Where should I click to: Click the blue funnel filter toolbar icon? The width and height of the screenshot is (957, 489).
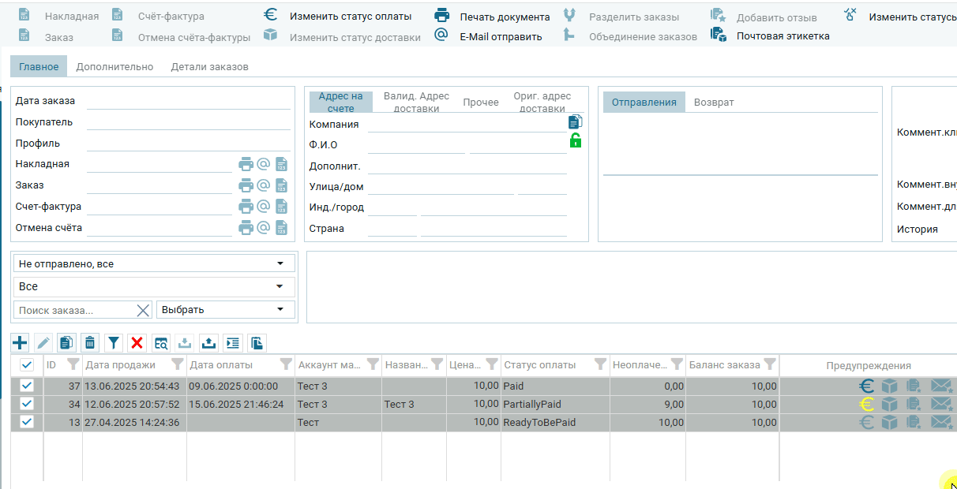(114, 342)
